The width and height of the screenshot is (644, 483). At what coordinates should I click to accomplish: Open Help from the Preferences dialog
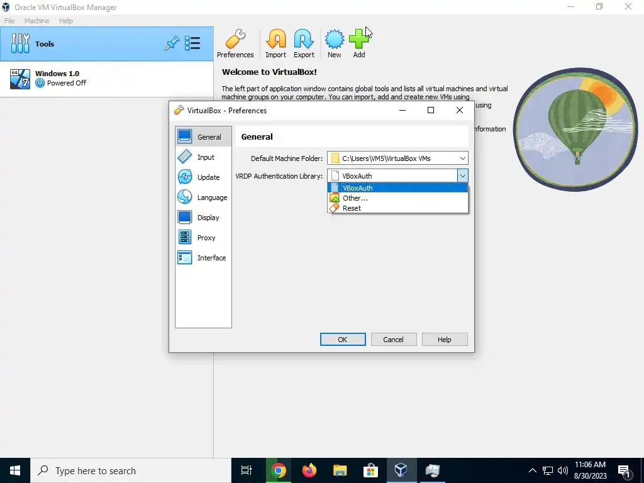[445, 339]
